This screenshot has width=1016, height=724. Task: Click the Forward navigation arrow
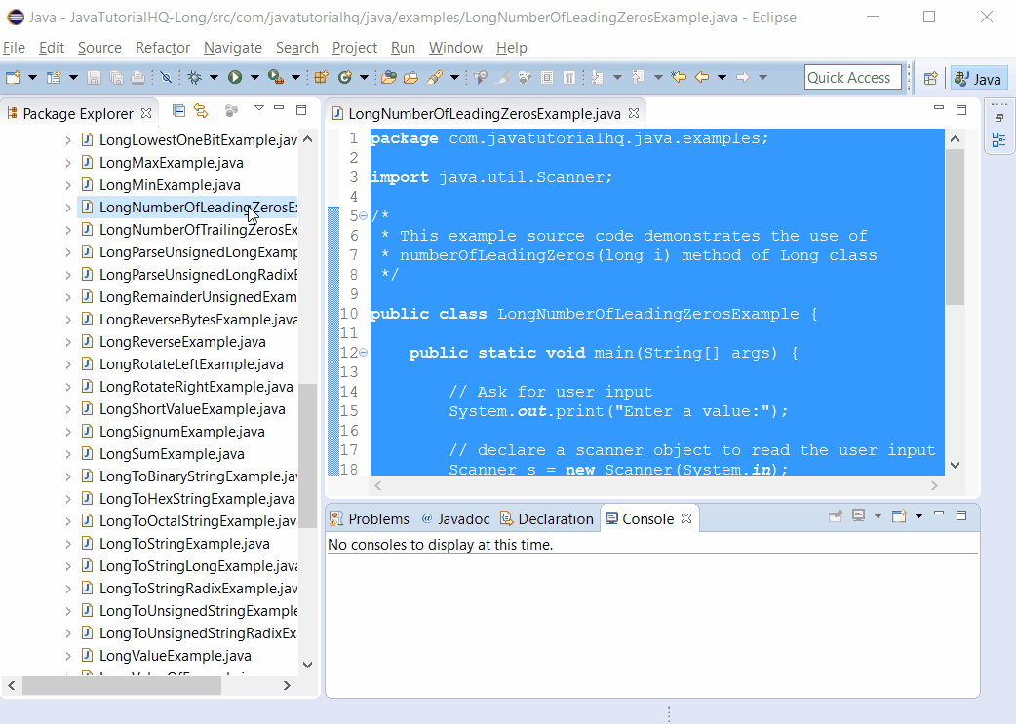[743, 78]
